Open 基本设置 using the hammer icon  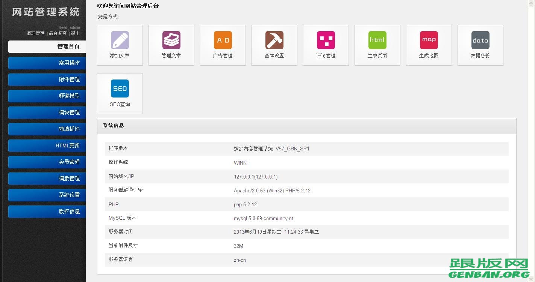click(x=274, y=40)
